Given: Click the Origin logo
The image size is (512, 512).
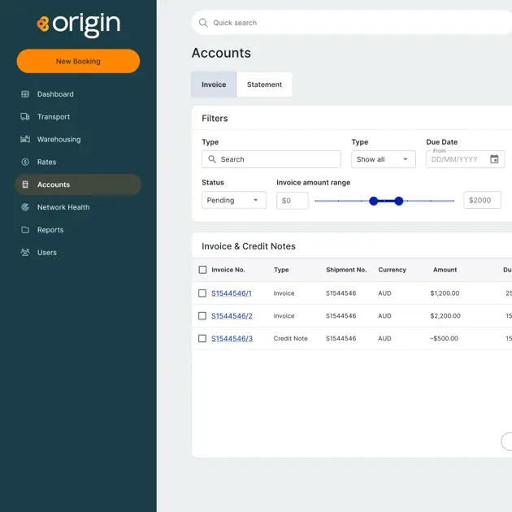Looking at the screenshot, I should [78, 25].
